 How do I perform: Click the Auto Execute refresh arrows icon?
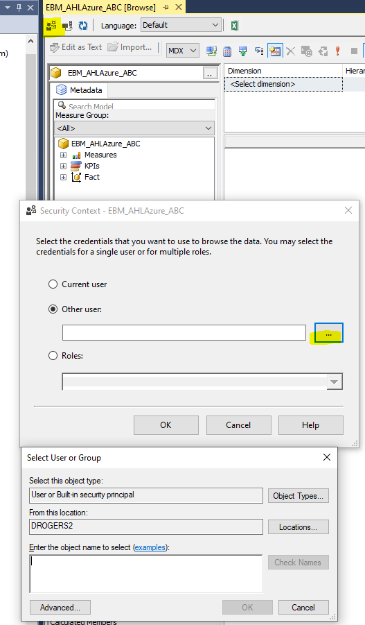point(323,51)
